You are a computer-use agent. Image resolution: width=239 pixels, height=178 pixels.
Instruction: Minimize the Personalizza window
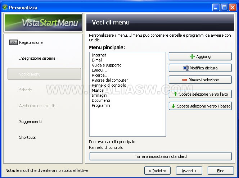pos(216,8)
